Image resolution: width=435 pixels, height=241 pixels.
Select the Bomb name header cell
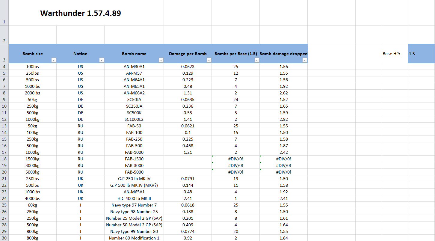click(134, 54)
